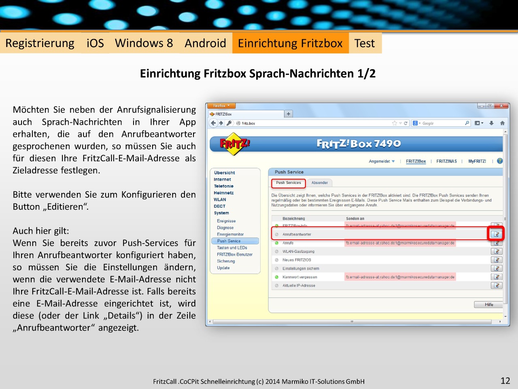Open the Firefox downloads arrow icon
The image size is (518, 389).
click(491, 123)
